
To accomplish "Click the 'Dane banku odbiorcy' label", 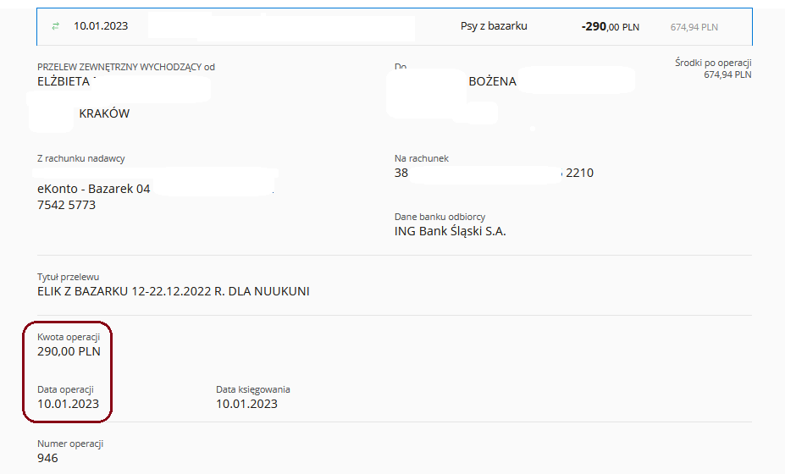I will click(x=439, y=217).
